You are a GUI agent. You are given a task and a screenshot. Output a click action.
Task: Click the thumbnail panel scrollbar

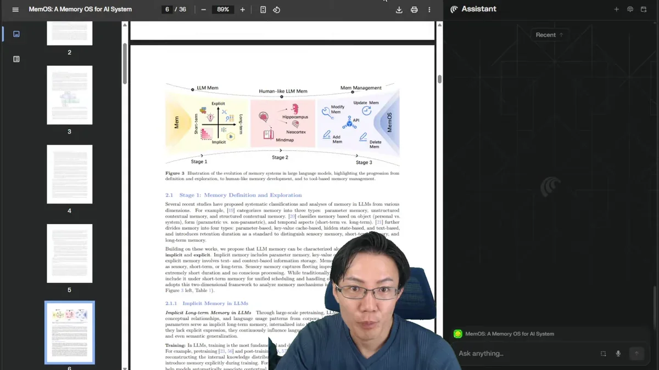(x=125, y=63)
